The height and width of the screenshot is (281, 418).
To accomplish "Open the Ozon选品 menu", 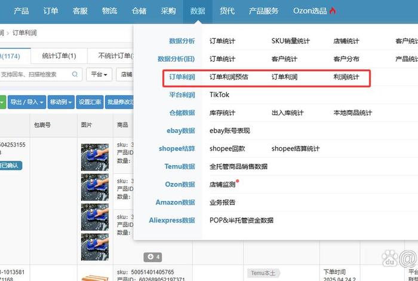I will click(310, 11).
